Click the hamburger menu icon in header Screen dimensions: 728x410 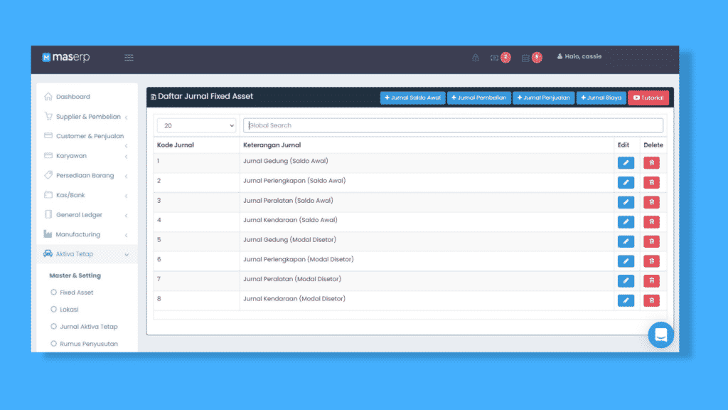129,58
